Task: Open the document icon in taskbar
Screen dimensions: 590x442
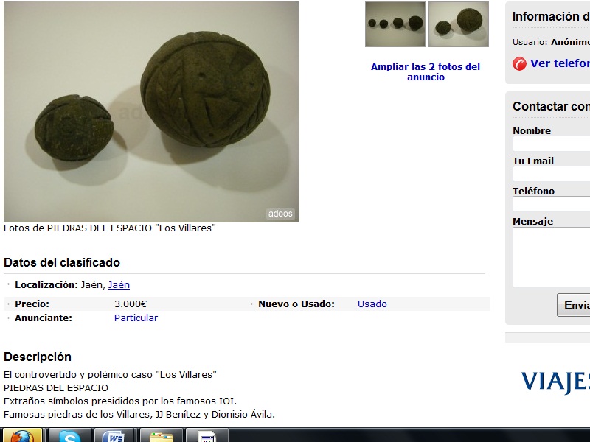Action: pos(207,435)
